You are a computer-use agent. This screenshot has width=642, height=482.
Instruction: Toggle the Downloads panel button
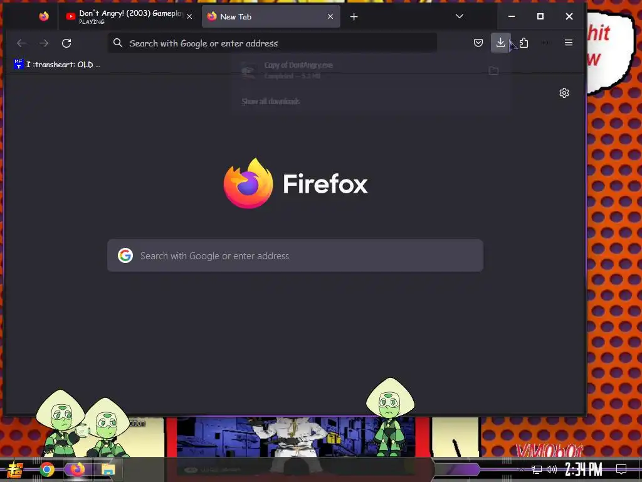[500, 43]
